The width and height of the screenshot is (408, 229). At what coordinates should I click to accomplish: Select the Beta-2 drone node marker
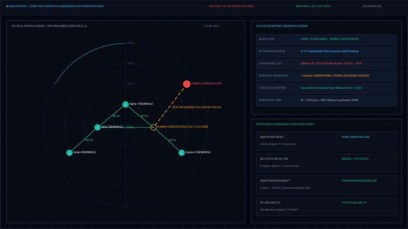pos(97,127)
